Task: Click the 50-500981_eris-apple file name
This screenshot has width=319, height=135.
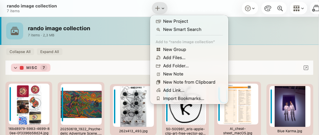Action: (x=186, y=131)
